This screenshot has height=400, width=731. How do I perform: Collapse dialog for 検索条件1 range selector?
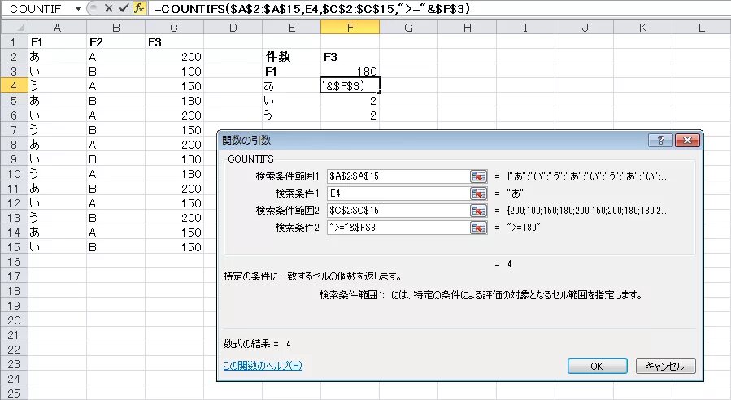pos(478,193)
